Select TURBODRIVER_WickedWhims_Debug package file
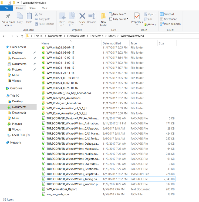Viewport: 199px width, 202px height. click(x=108, y=144)
